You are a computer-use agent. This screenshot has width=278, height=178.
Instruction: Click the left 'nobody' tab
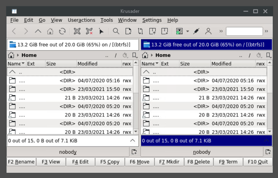[x=68, y=152]
